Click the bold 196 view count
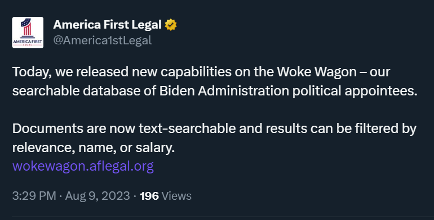434x220 pixels. pyautogui.click(x=149, y=196)
